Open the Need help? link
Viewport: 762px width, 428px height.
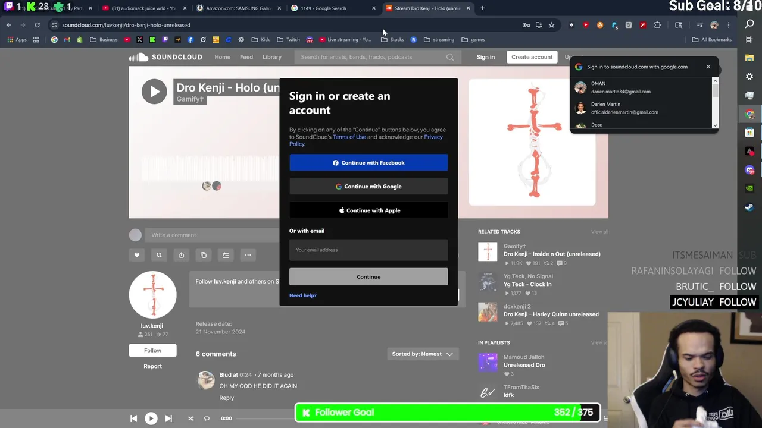303,295
